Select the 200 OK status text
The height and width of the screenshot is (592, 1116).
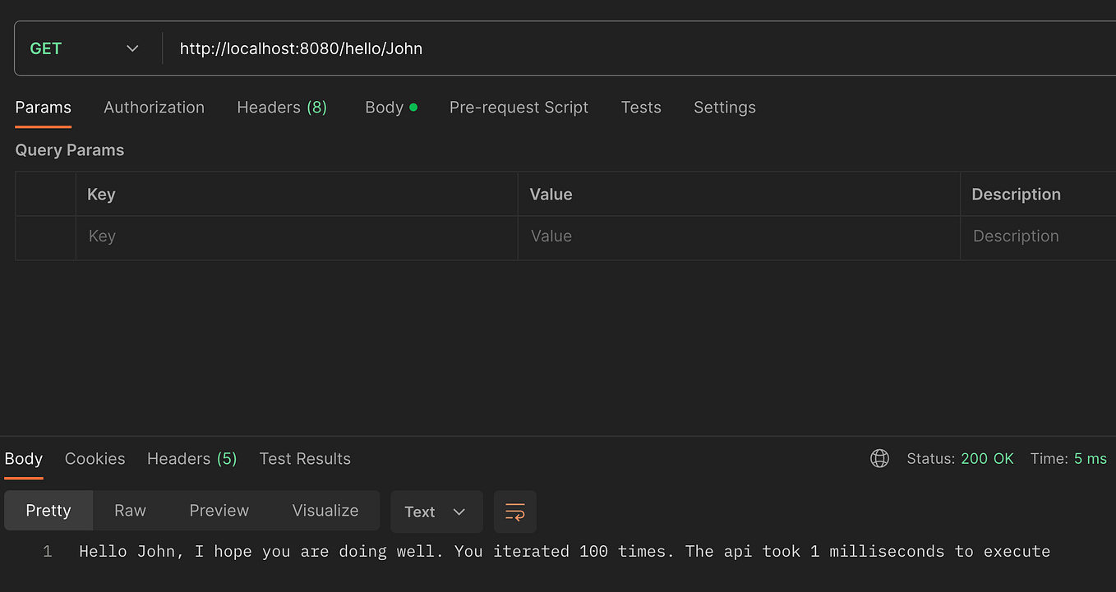pos(988,458)
